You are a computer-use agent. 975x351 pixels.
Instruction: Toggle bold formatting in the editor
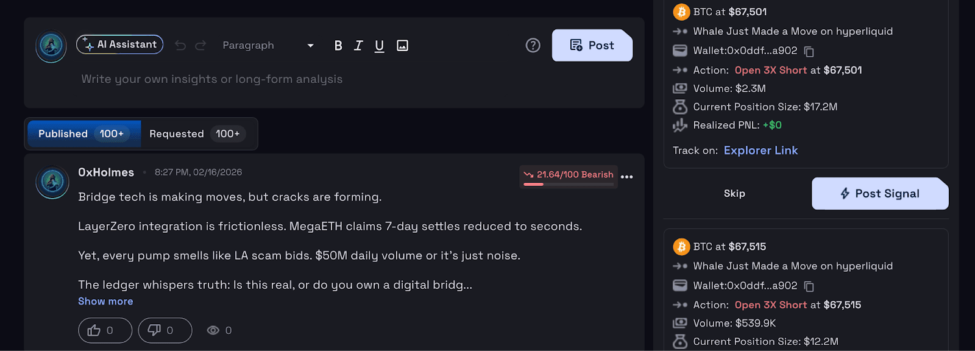338,45
